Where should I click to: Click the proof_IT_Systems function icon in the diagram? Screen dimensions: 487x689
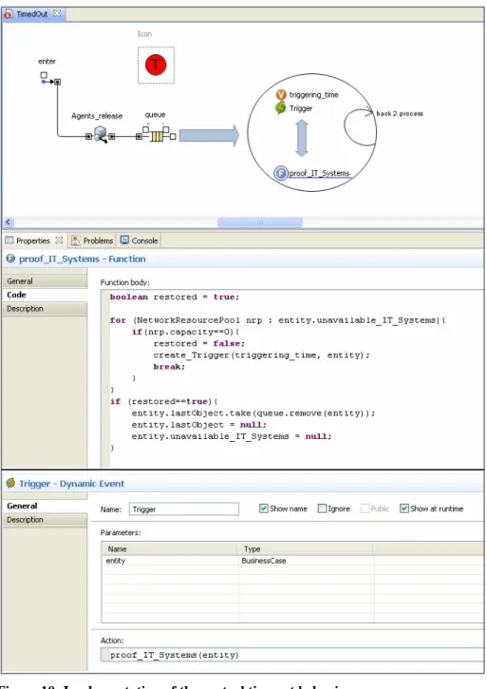pos(280,173)
